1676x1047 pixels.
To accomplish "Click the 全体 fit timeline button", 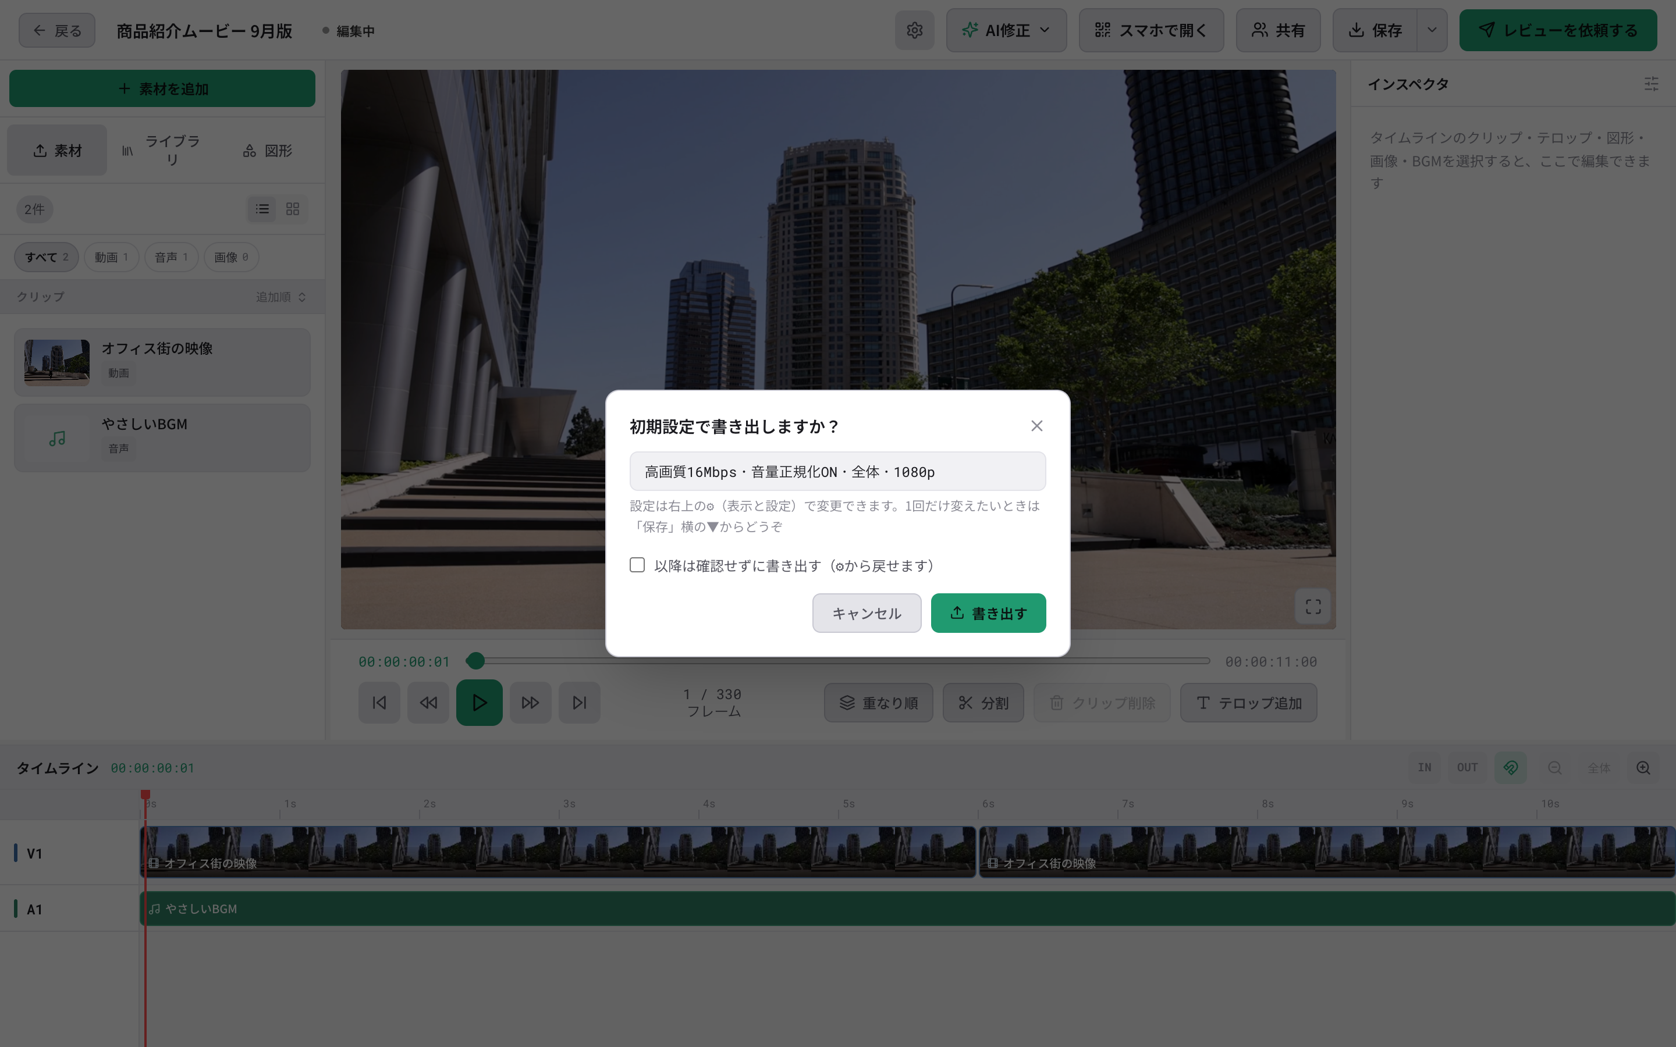I will pos(1599,767).
